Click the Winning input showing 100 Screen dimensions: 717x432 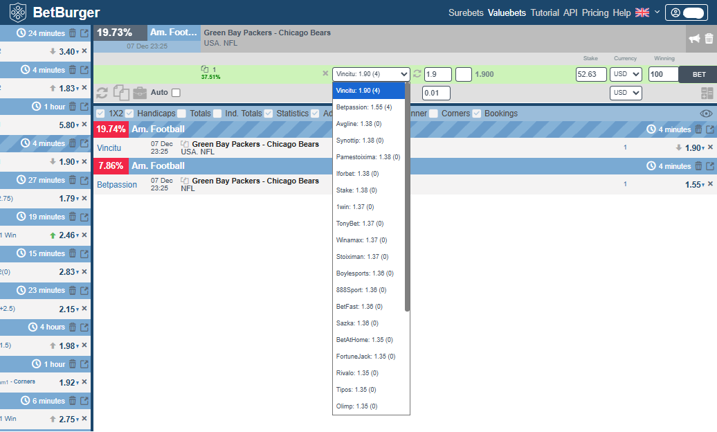664,74
